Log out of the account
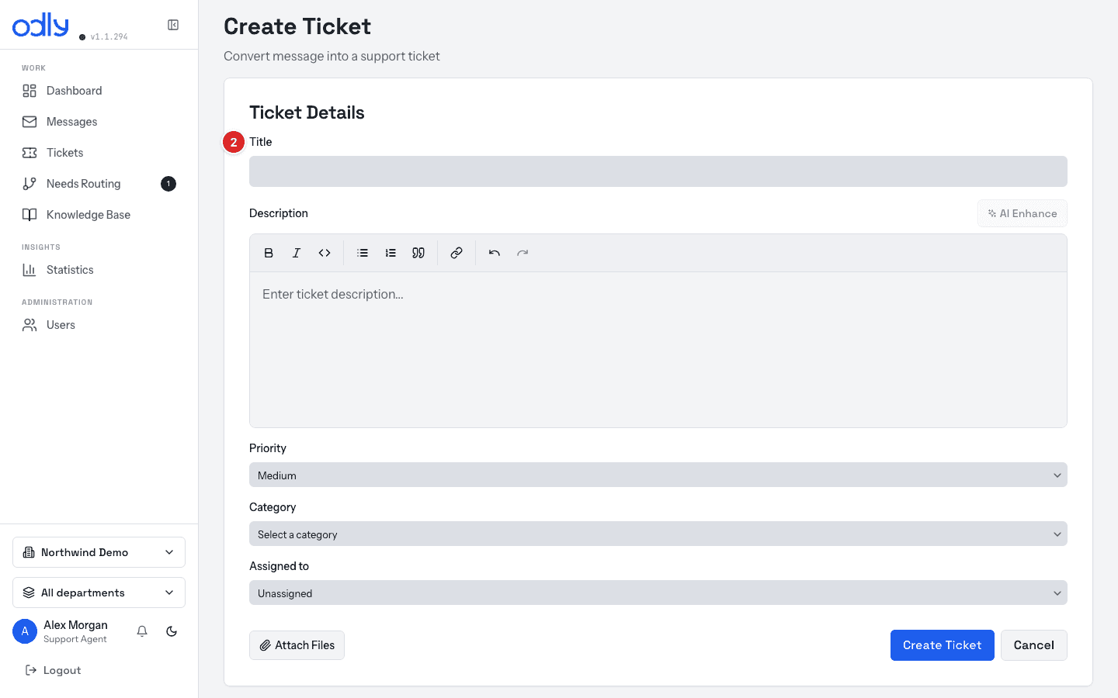Screen dimensions: 1118x698 [54, 670]
